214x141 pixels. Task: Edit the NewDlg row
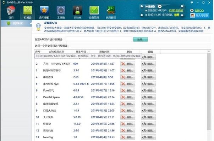click(148, 137)
